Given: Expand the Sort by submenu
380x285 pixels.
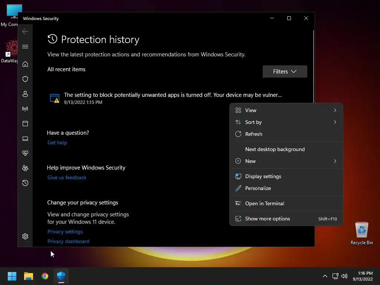Looking at the screenshot, I should coord(286,122).
